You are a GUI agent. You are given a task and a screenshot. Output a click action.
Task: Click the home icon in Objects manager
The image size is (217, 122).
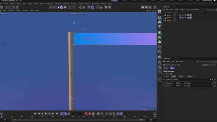pos(210,10)
